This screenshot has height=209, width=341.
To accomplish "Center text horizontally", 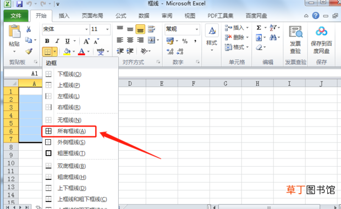I will tap(130, 40).
